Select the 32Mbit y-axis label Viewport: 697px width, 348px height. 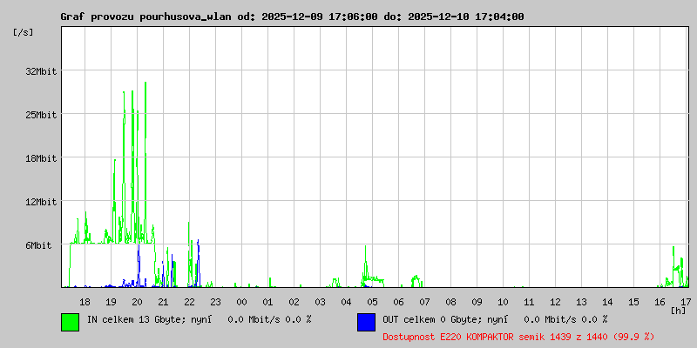[41, 71]
